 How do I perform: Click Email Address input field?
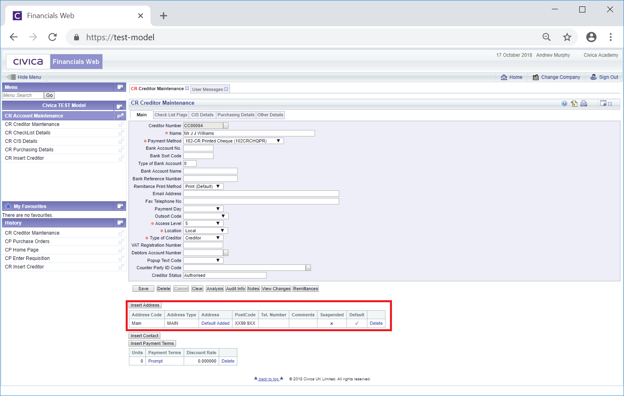click(261, 194)
